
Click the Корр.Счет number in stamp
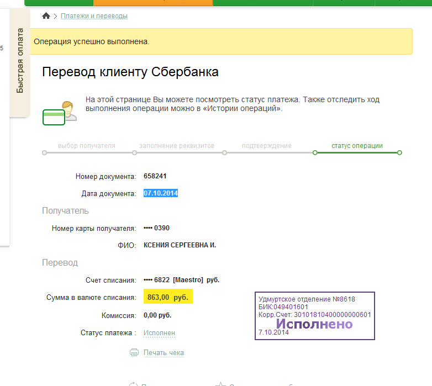[x=315, y=314]
